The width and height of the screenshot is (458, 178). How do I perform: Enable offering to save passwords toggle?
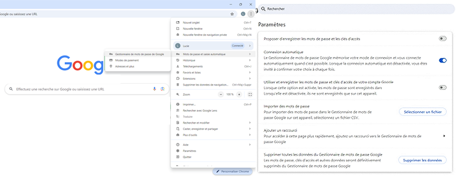pyautogui.click(x=443, y=38)
